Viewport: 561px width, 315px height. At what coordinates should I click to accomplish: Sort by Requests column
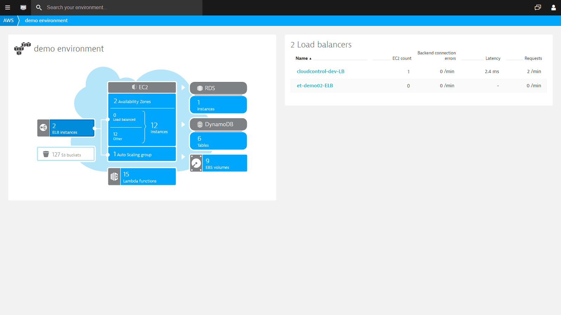tap(533, 58)
